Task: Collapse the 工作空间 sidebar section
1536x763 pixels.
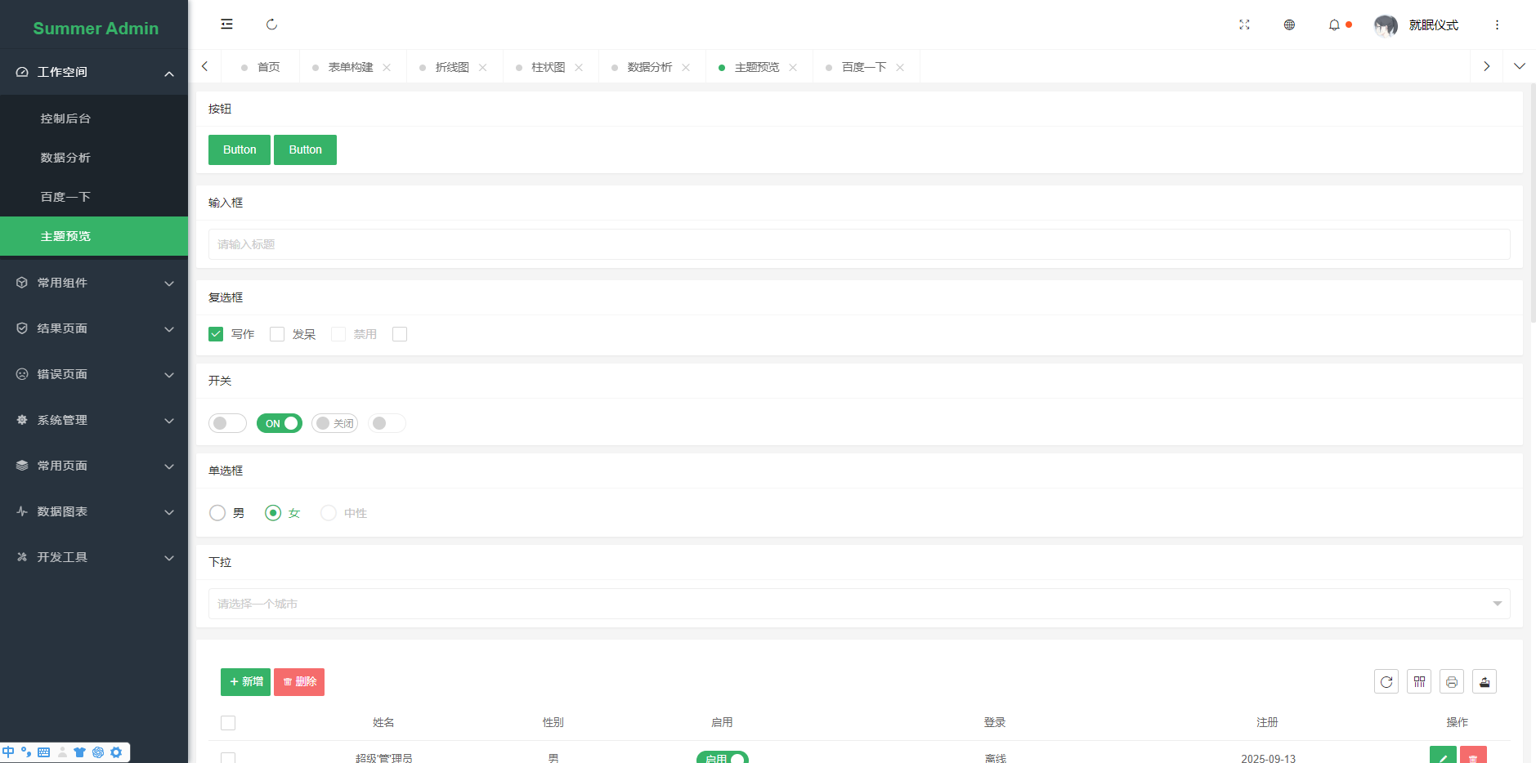Action: (x=94, y=72)
